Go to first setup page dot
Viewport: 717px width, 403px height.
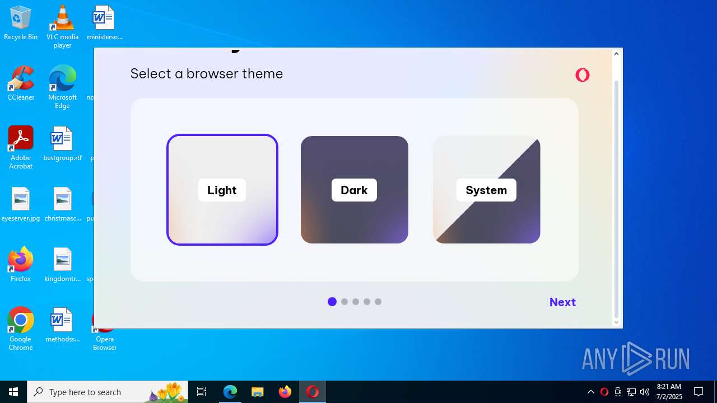pyautogui.click(x=332, y=302)
